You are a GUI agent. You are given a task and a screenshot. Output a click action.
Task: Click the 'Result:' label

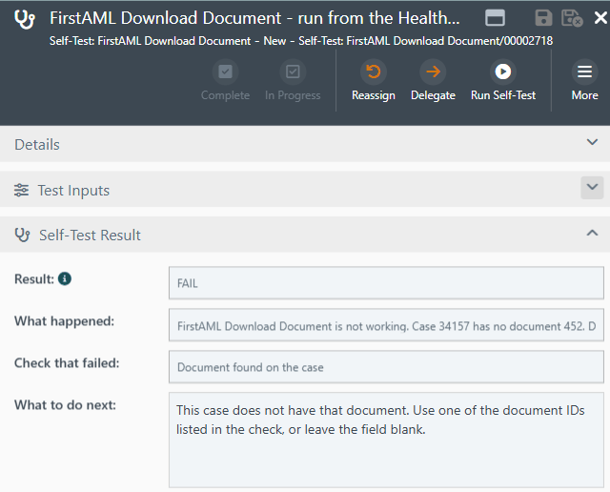point(34,279)
